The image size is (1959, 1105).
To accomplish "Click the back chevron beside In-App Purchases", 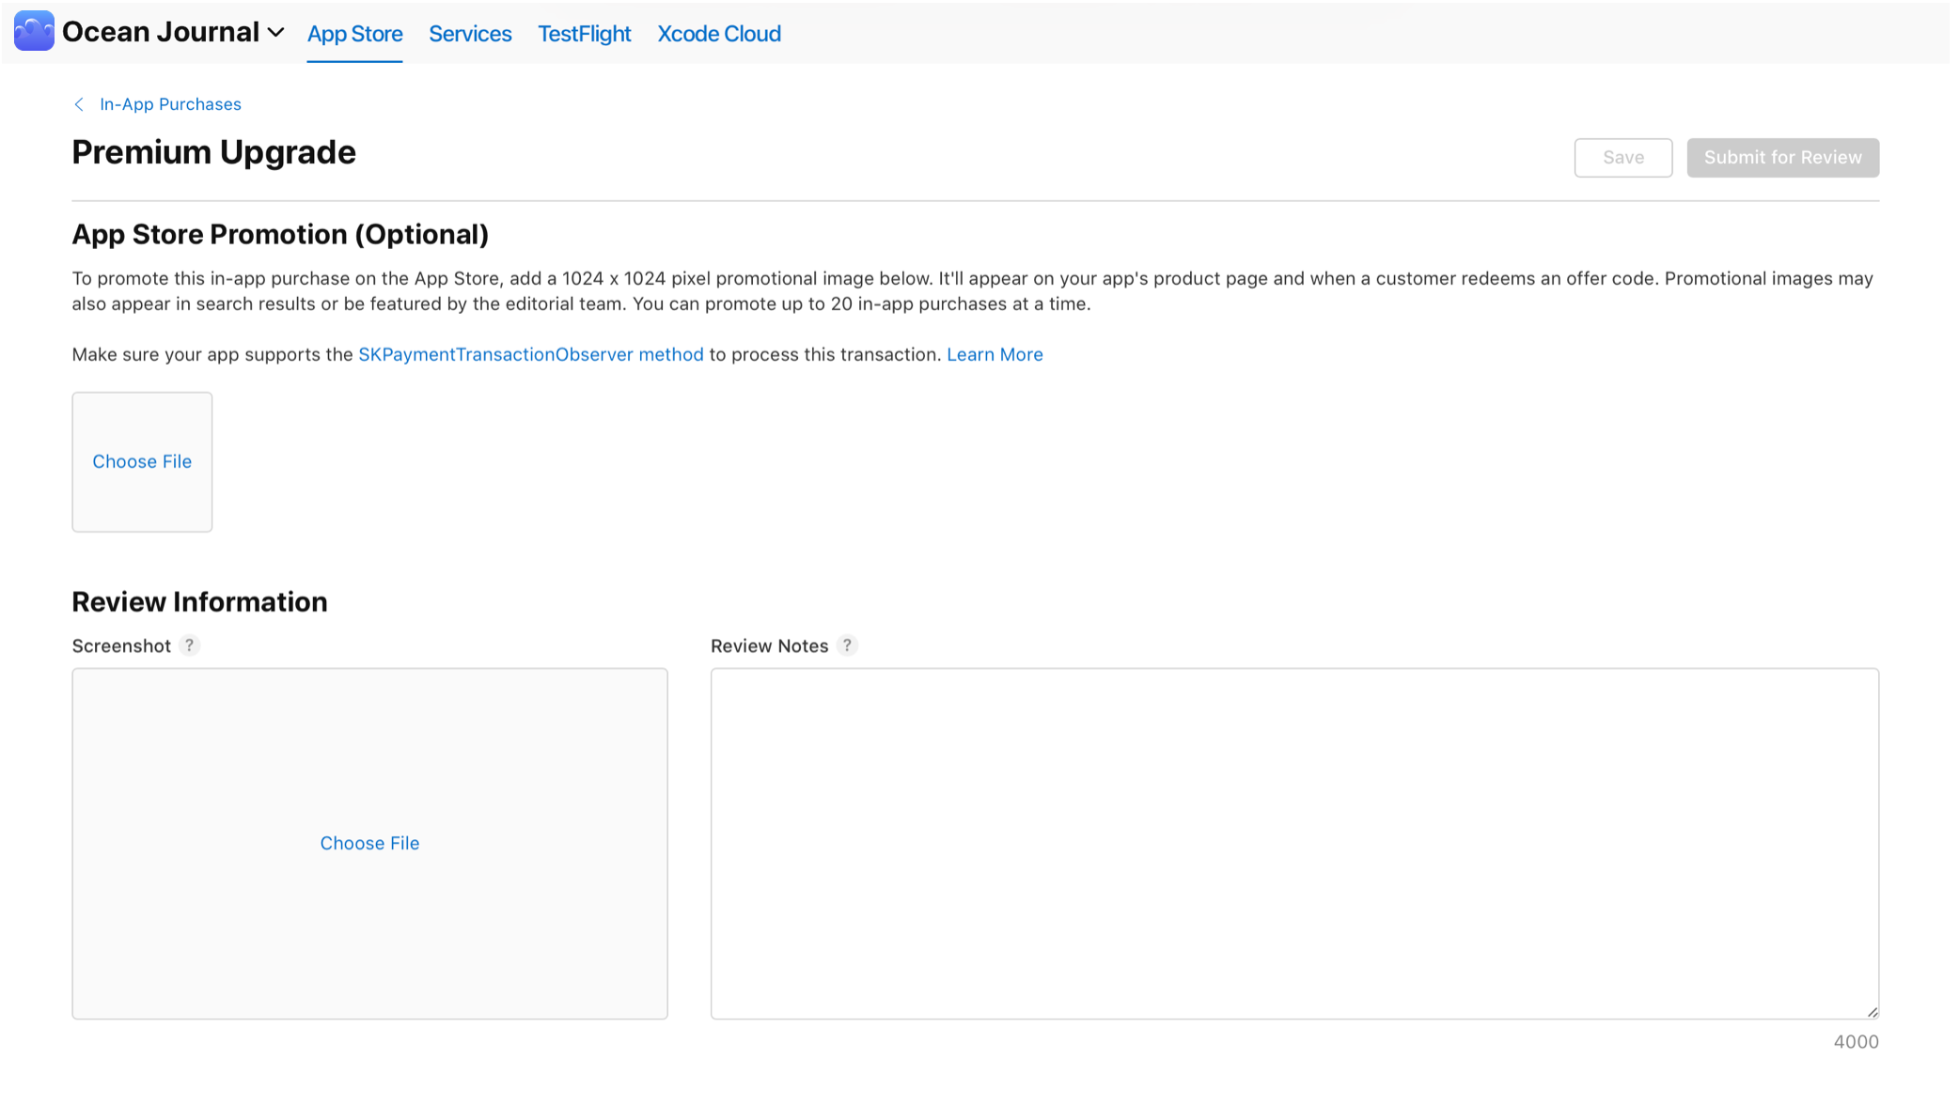I will pos(79,104).
